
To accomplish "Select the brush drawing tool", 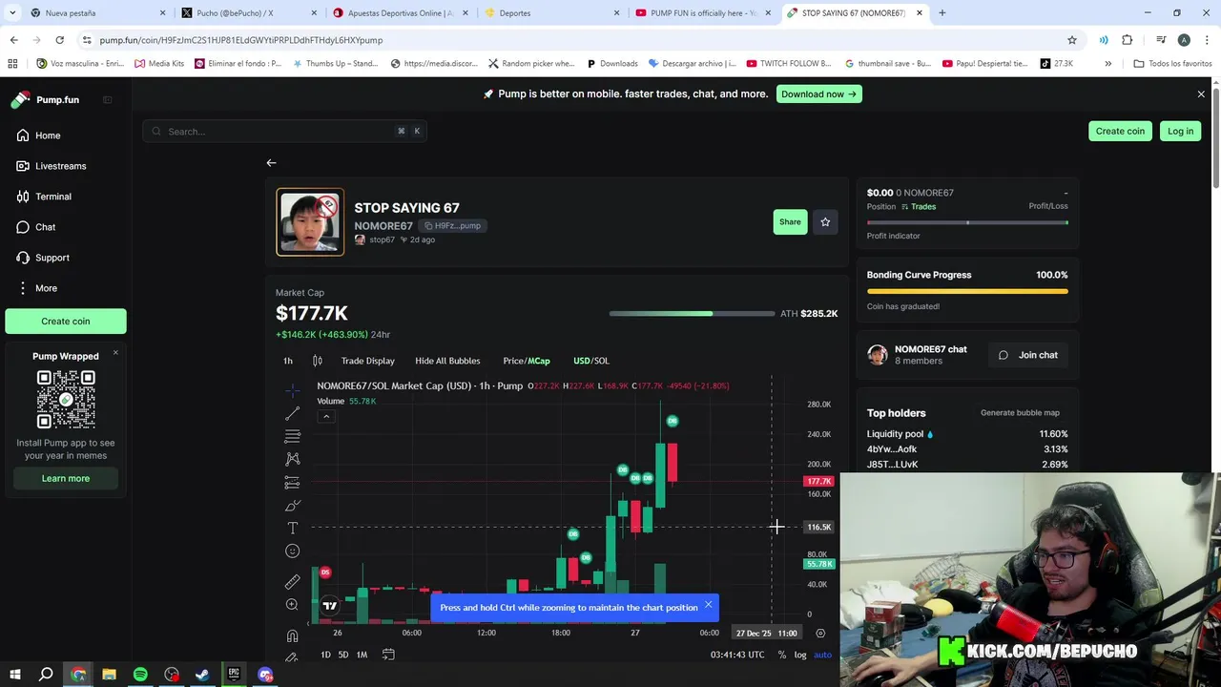I will point(292,506).
